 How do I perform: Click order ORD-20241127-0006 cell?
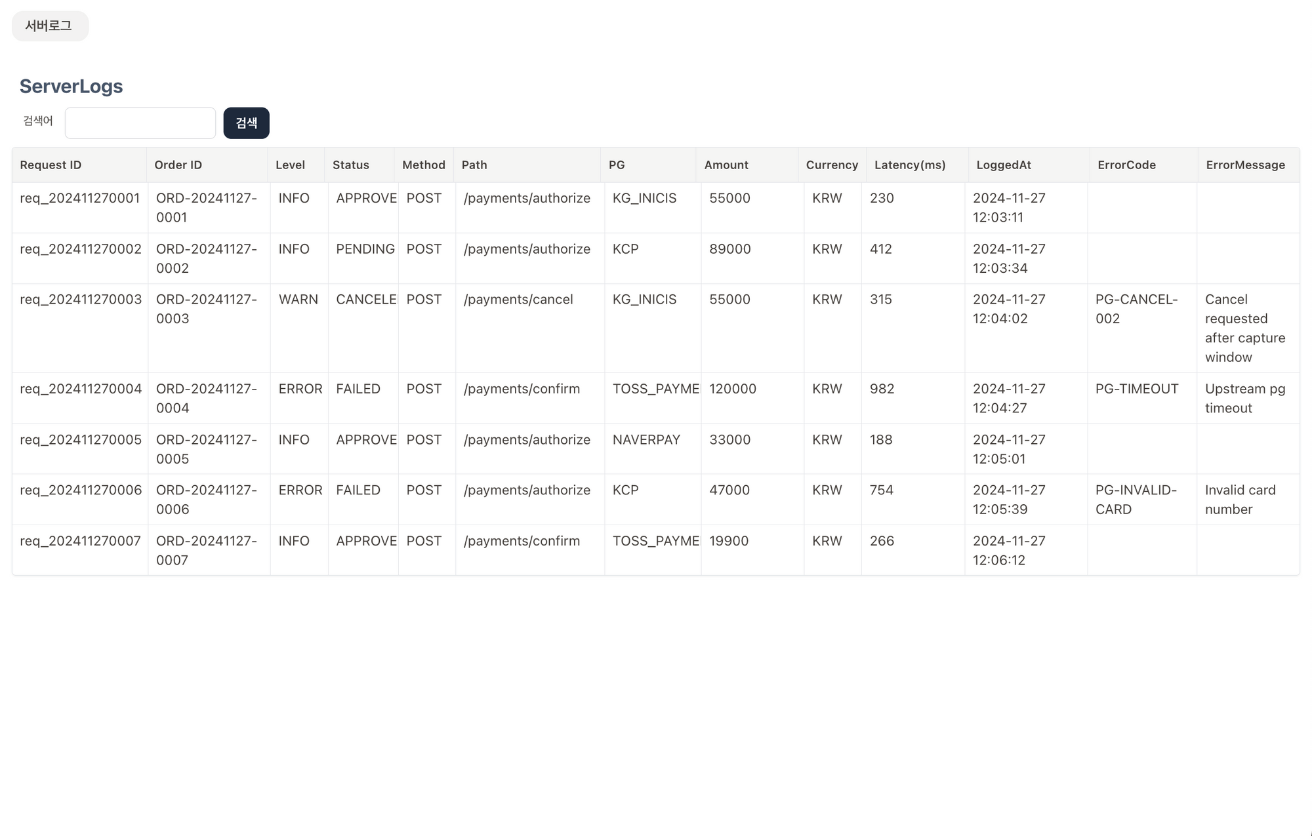[206, 500]
